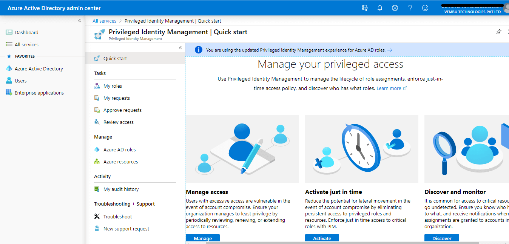Open the notifications bell

pos(380,8)
